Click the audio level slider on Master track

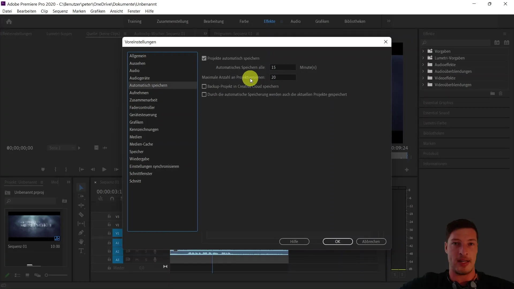[142, 268]
